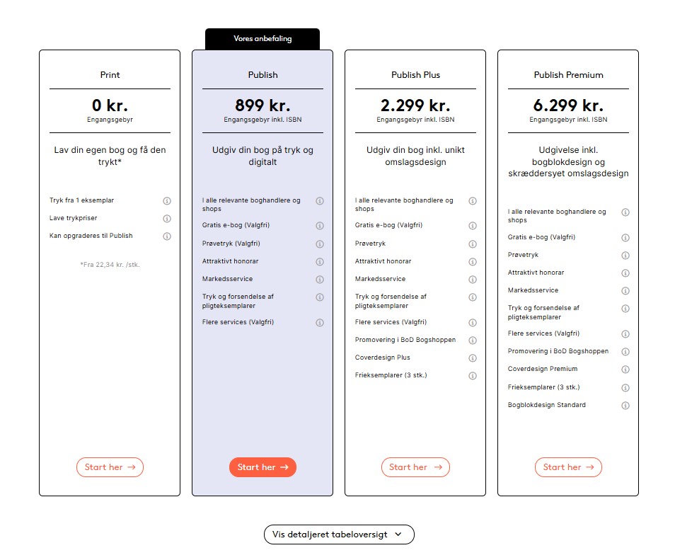Click 'Flere services (Valgfri)' info in Publish Plus

(x=473, y=323)
